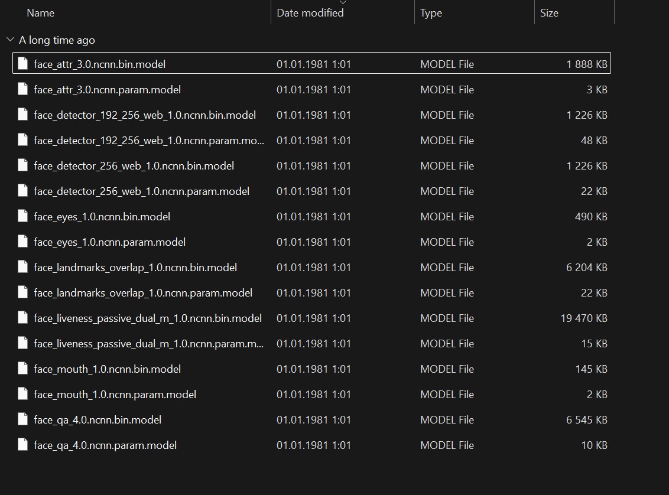Sort the list by Size column
Viewport: 669px width, 495px height.
coord(549,12)
